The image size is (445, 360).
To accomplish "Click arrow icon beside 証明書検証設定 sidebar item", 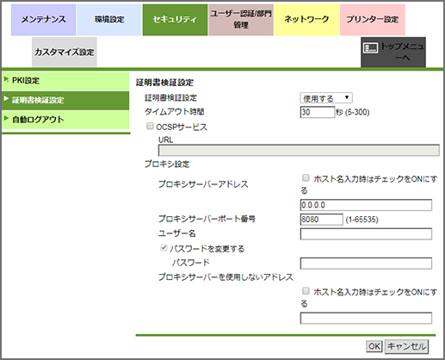I will click(x=6, y=99).
